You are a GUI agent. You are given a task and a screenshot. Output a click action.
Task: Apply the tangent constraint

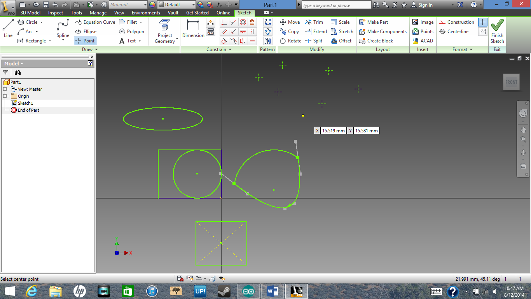click(224, 41)
